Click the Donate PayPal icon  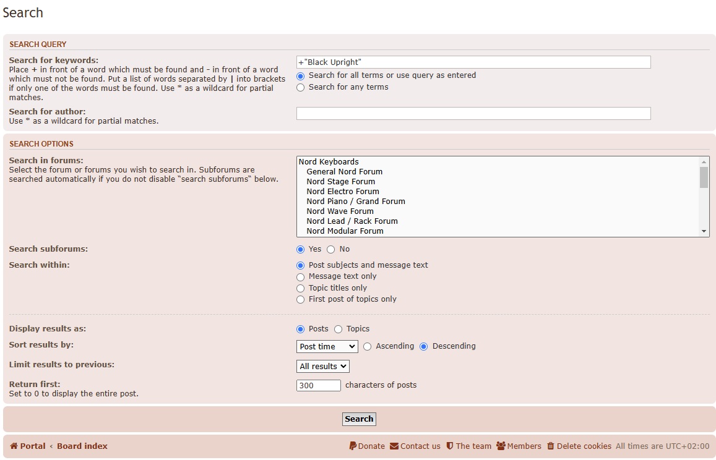tap(353, 446)
